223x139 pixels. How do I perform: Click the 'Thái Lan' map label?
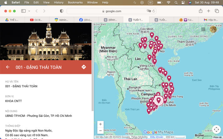click(130, 79)
